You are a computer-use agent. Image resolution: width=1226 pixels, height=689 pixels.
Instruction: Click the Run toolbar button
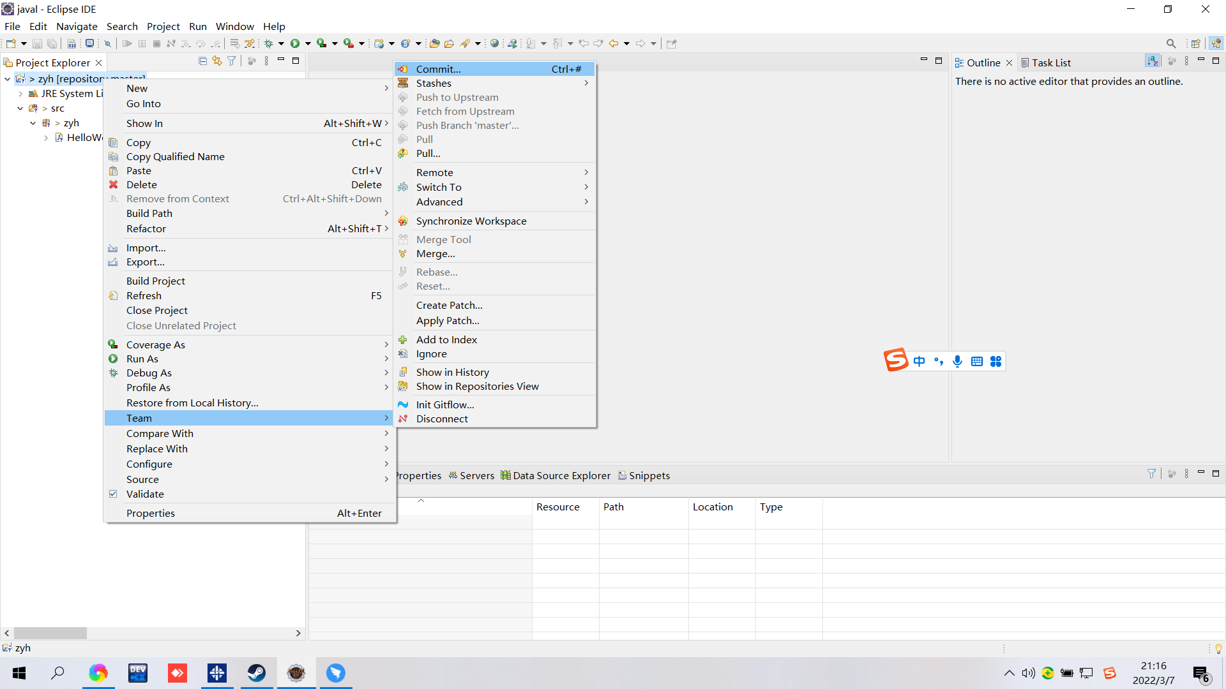295,43
